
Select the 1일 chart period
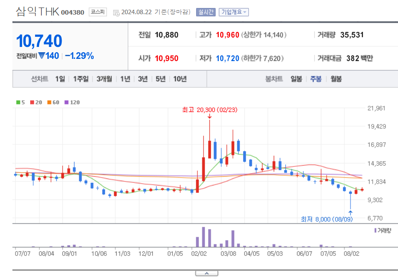60,79
